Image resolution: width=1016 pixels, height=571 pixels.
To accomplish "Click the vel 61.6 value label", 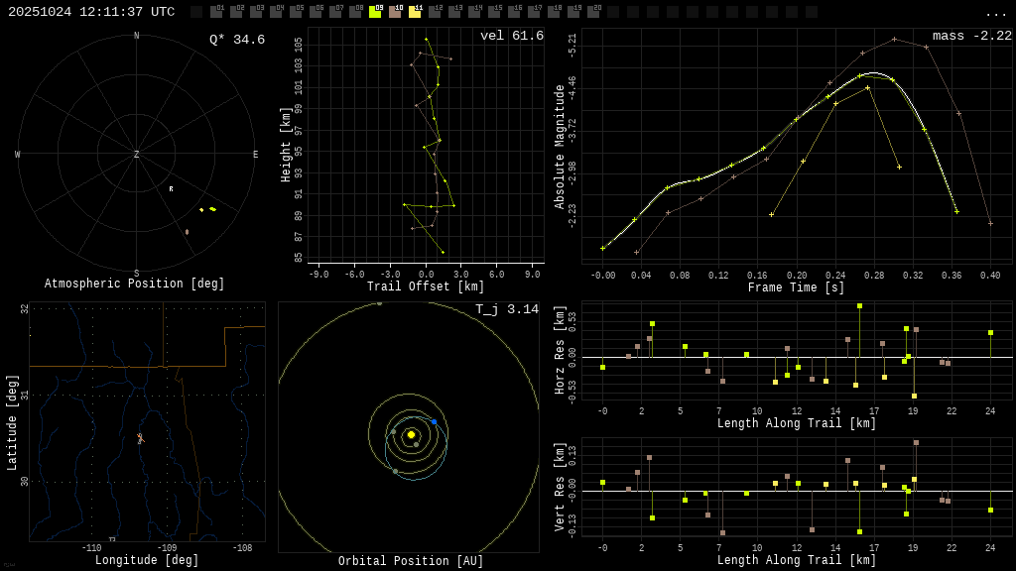I will (511, 36).
